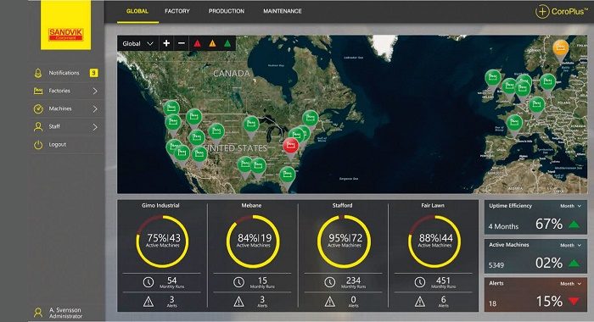Screen dimensions: 594x322
Task: Click the Mebane 84% gauge ring
Action: click(253, 241)
